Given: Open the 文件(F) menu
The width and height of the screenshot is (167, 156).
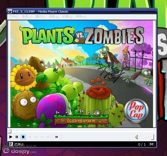Looking at the screenshot, I should pyautogui.click(x=14, y=17).
